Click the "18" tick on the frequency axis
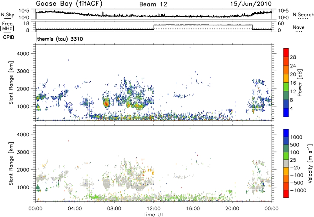 coord(26,24)
